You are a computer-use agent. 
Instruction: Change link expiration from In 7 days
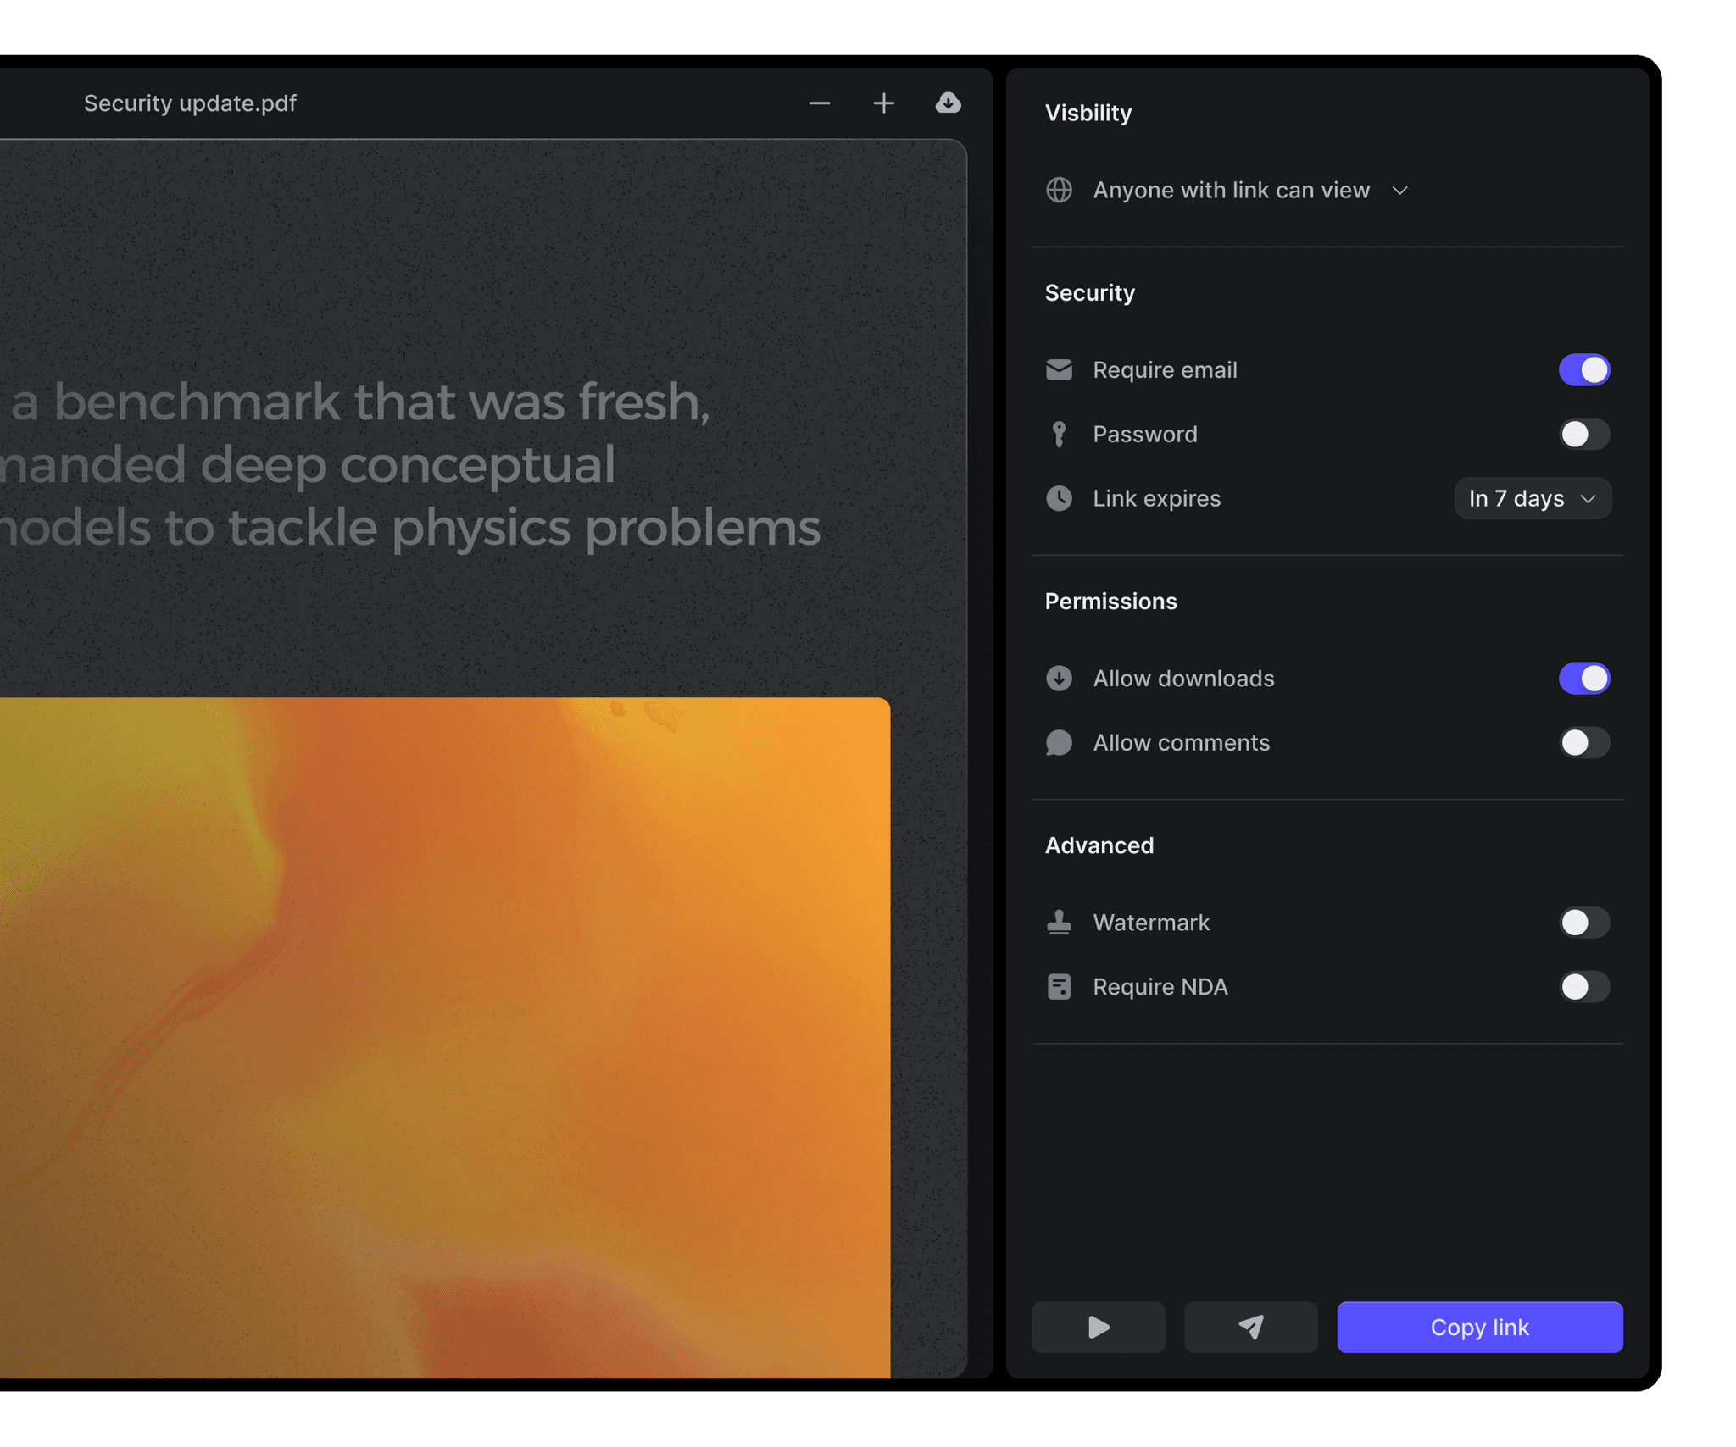click(1533, 498)
